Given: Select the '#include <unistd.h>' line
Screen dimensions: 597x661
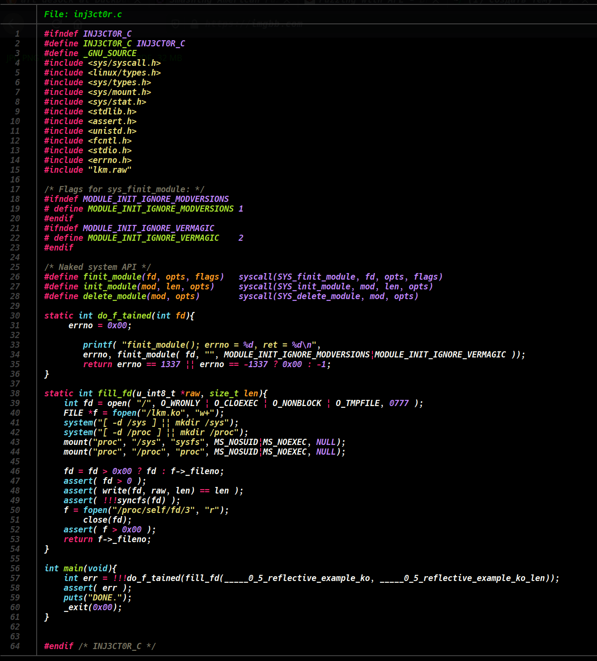Looking at the screenshot, I should [x=91, y=131].
